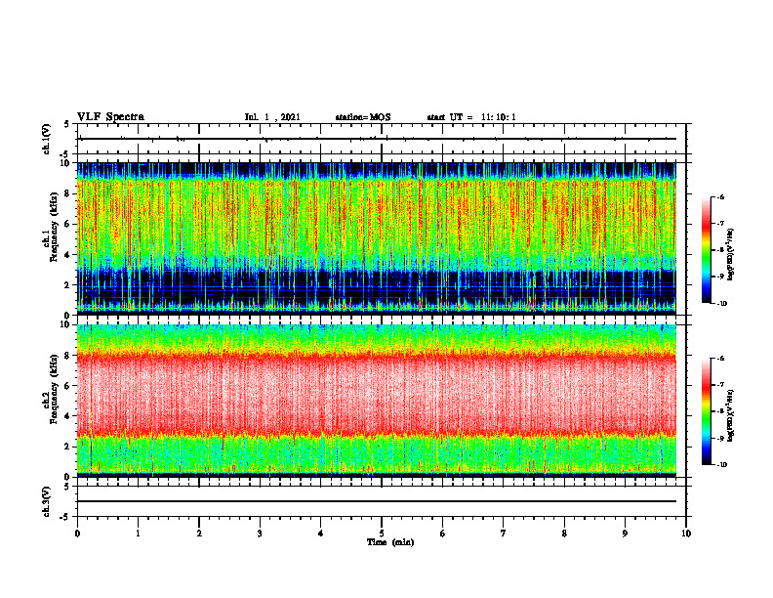Viewport: 773px width, 598px height.
Task: Click the ch.1 voltage waveform trace
Action: click(377, 139)
